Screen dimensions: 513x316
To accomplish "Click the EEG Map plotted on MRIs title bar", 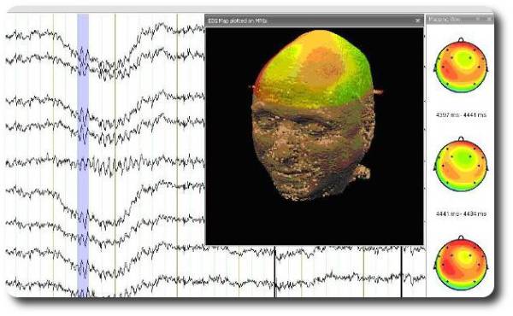I will [314, 20].
